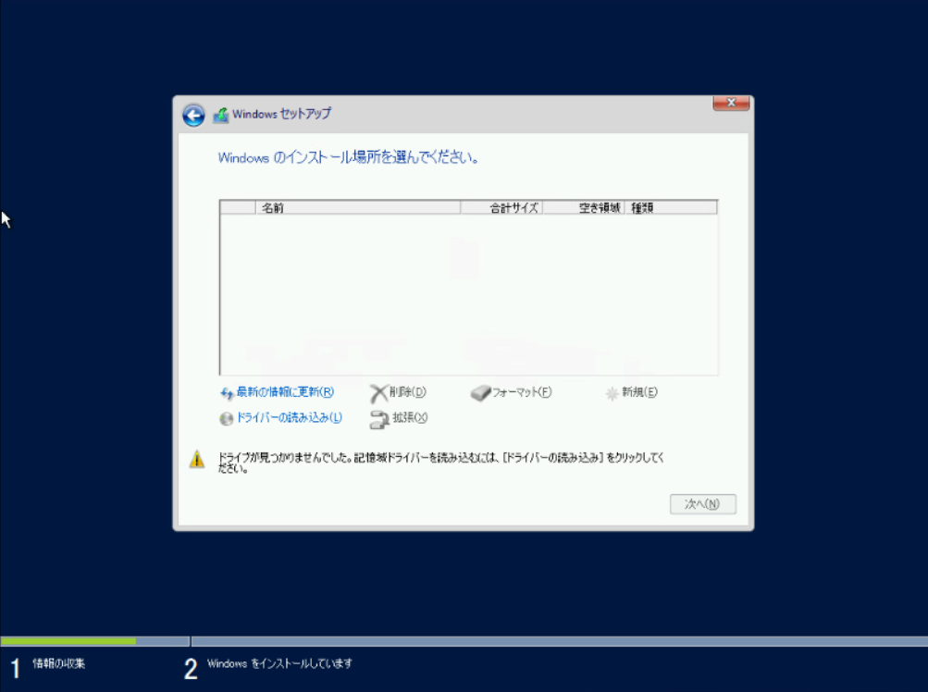Sort by 名前 column header
928x692 pixels.
point(358,208)
